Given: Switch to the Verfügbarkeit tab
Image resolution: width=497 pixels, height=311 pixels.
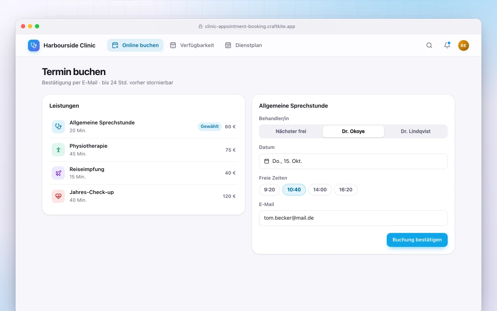Looking at the screenshot, I should coord(192,45).
